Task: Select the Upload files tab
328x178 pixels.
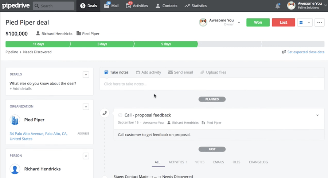Action: [213, 72]
